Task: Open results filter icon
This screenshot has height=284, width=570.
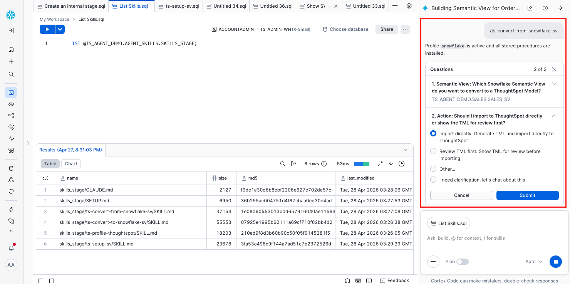Action: coord(294,164)
